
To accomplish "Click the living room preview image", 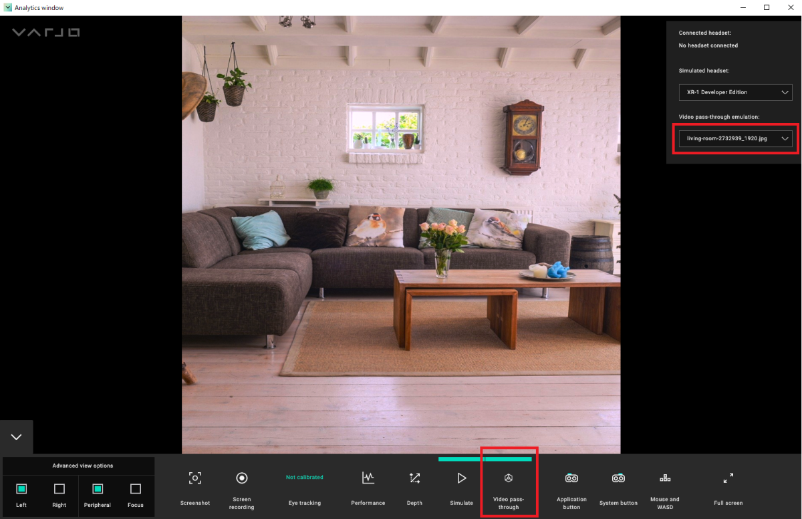I will coord(401,235).
